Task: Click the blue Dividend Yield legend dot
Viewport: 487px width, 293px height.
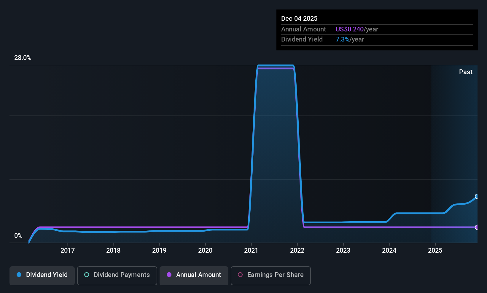Action: (19, 275)
